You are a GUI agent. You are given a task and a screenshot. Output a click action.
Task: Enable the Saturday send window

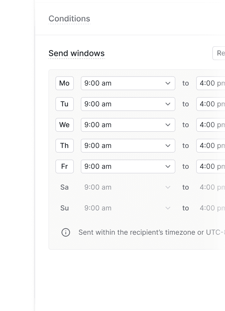tap(64, 187)
